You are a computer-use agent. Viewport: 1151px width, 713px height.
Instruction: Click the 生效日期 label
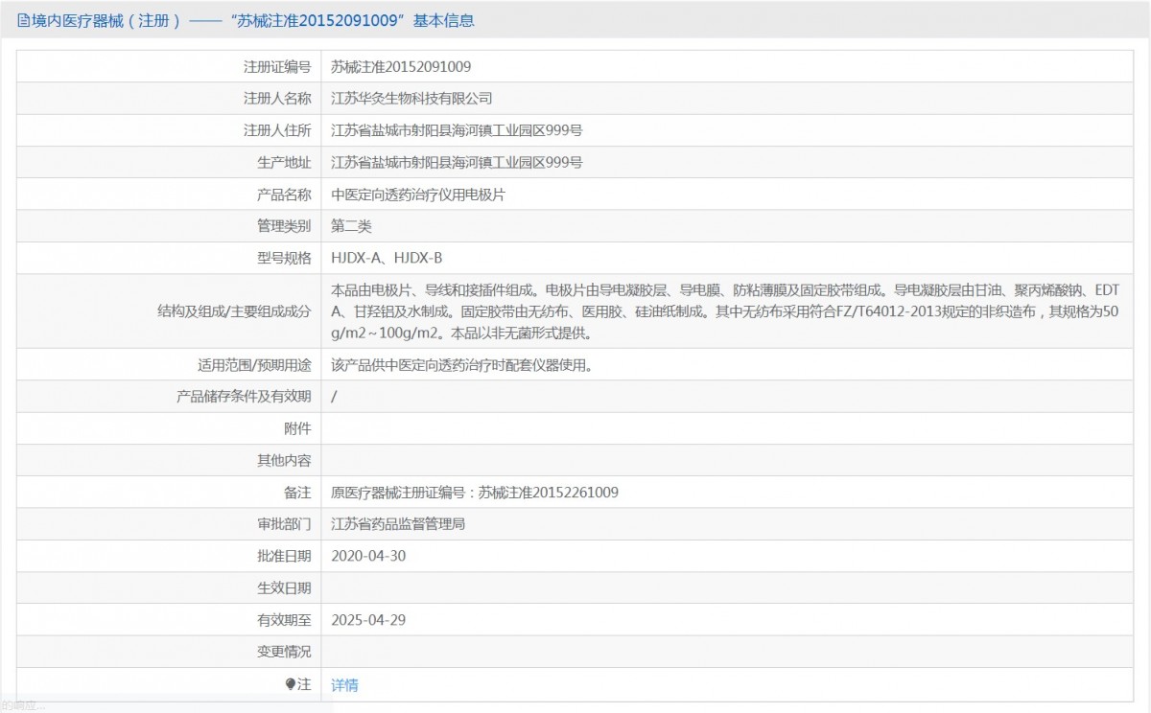tap(284, 587)
